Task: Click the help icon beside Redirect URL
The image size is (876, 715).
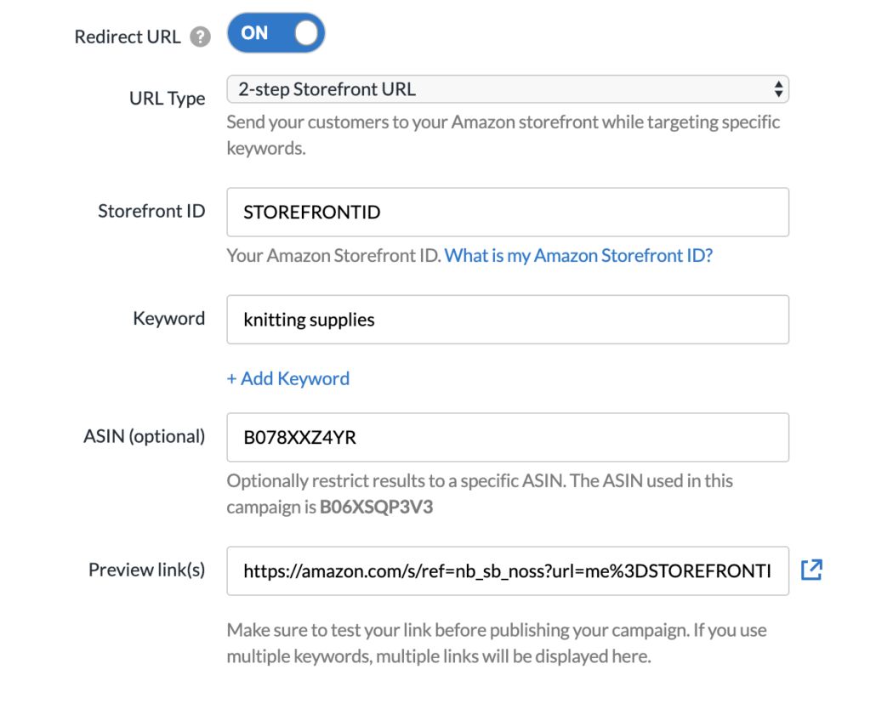Action: [200, 37]
